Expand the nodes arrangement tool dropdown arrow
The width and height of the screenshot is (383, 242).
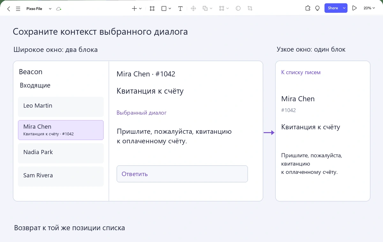tap(228, 9)
